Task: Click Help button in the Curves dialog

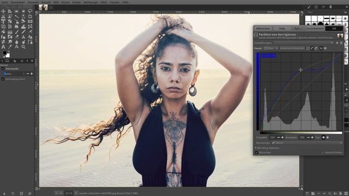Action: [x=282, y=28]
